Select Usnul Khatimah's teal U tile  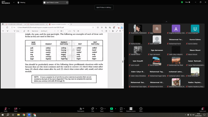195,29
